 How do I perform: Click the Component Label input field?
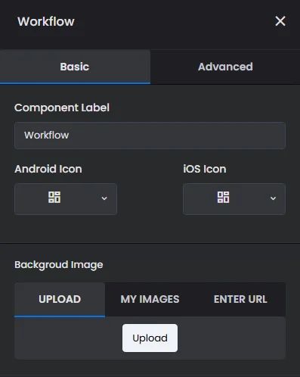point(150,136)
